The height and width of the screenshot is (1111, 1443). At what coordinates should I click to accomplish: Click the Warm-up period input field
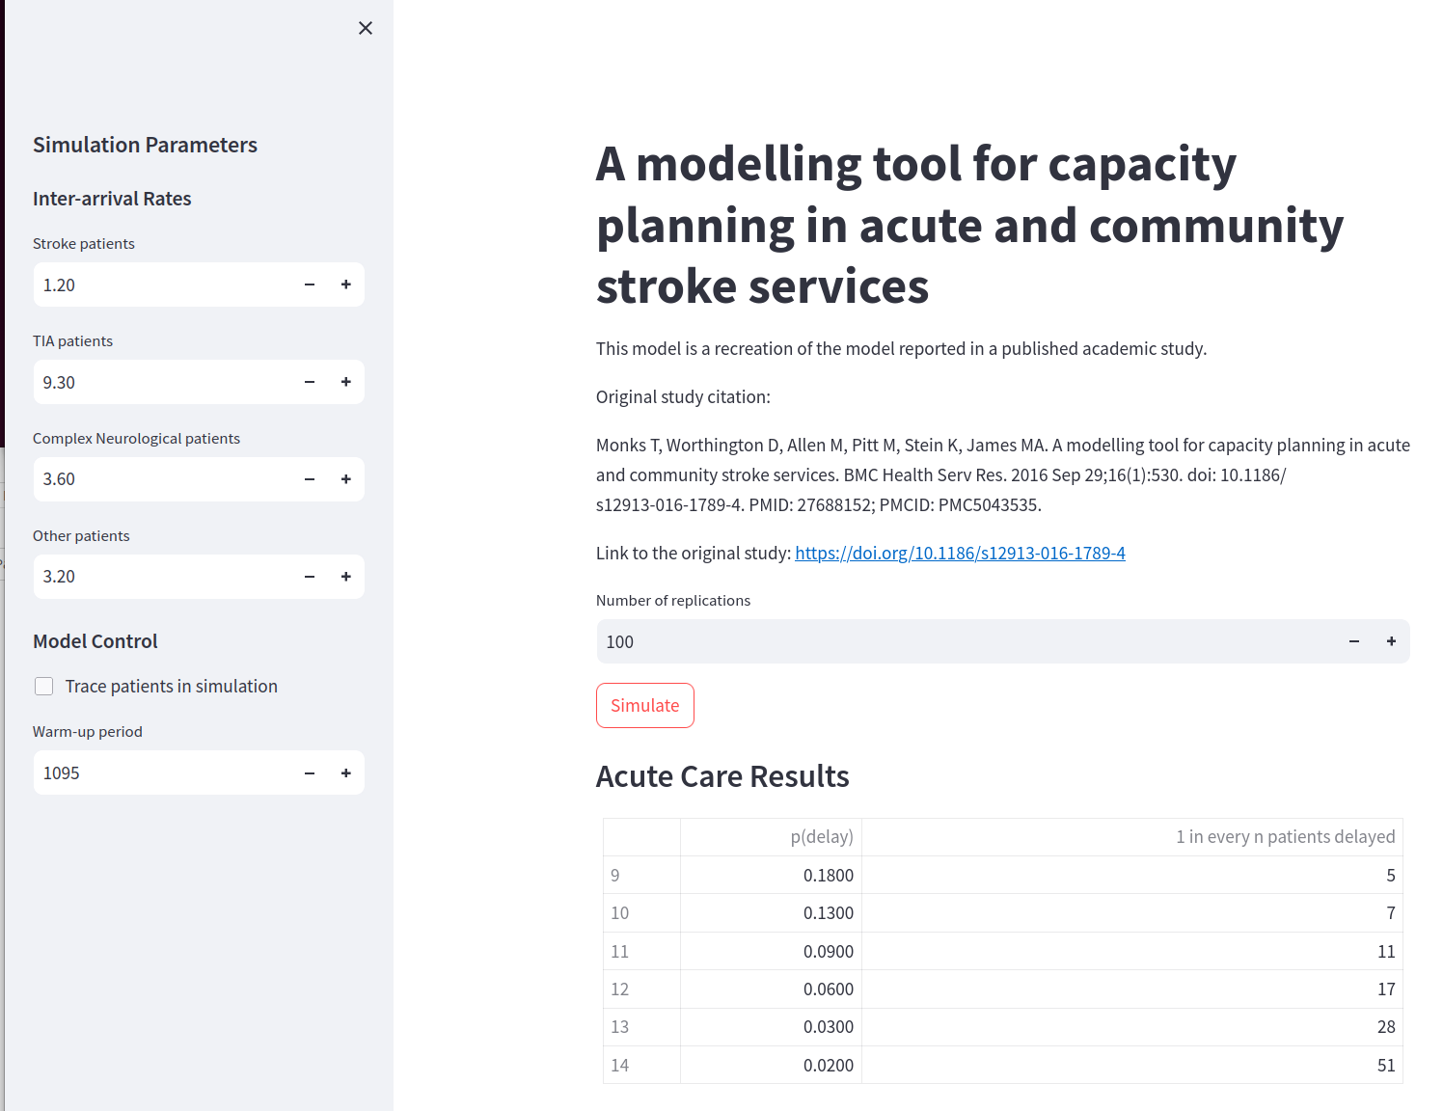point(164,773)
